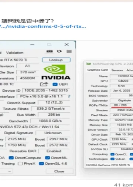Minimize the GPU-Z window
The width and height of the screenshot is (133, 187).
[32, 45]
